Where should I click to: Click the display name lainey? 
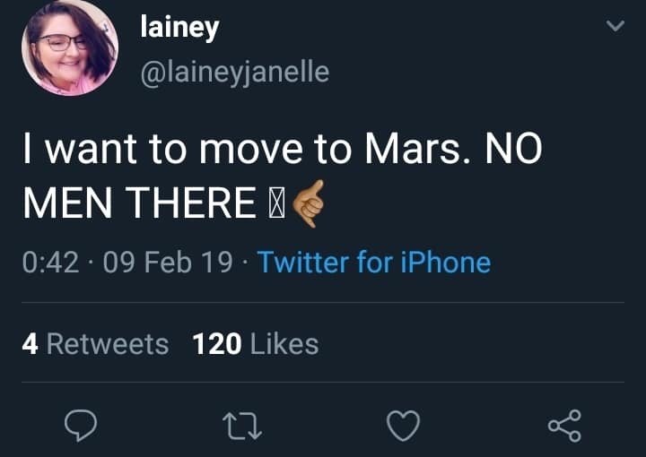click(179, 28)
